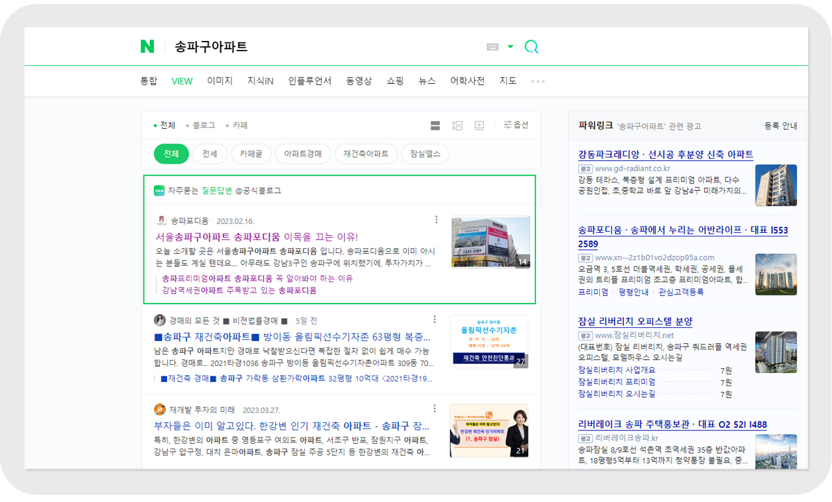Click the green Naver N logo

(147, 46)
